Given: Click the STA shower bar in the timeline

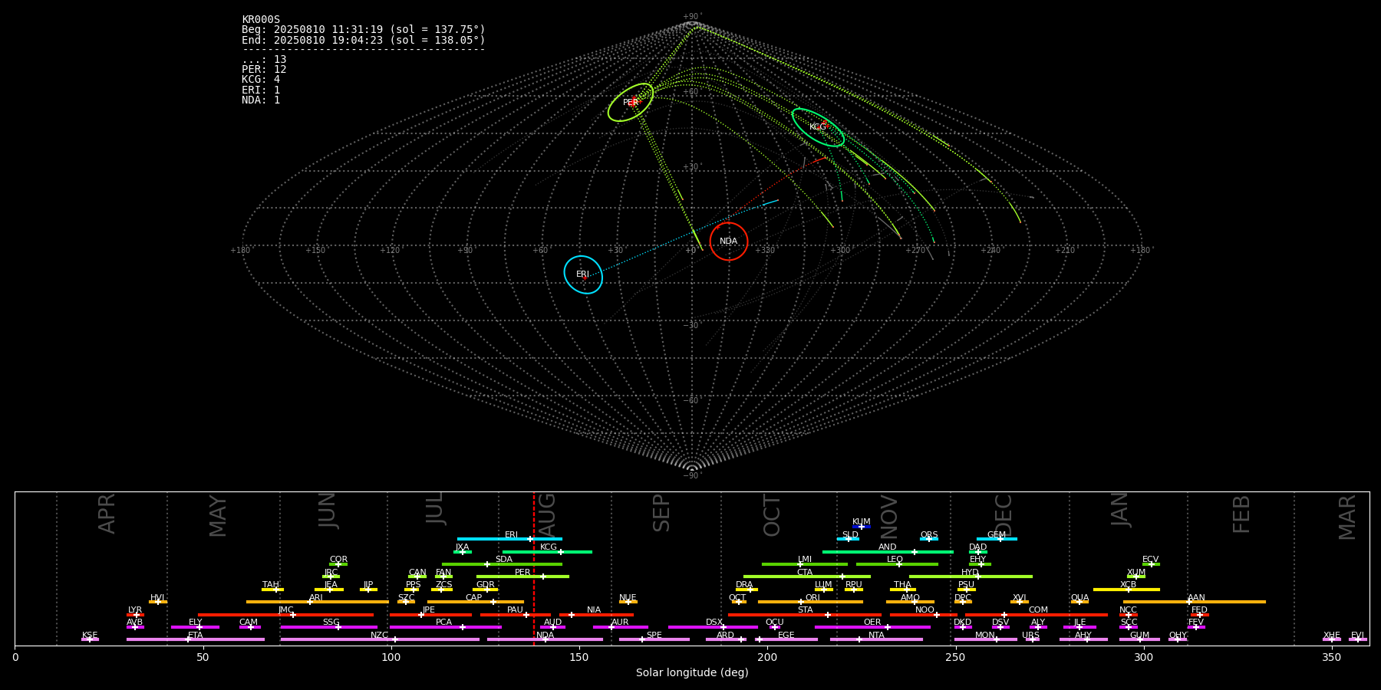Looking at the screenshot, I should (805, 615).
